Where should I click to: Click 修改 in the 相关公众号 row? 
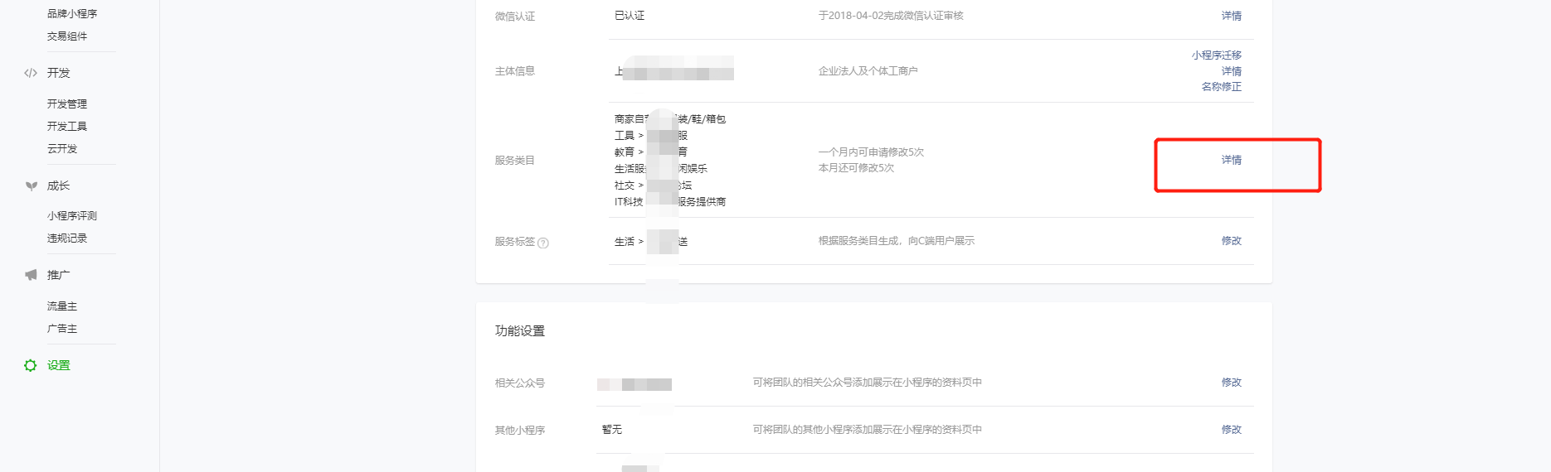pos(1231,383)
